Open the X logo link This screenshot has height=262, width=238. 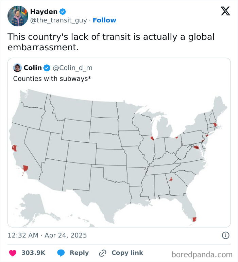click(x=225, y=11)
